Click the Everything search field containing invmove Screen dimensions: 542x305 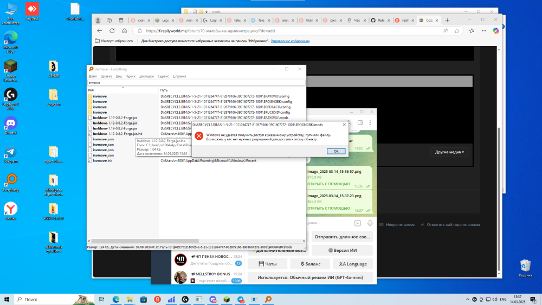[196, 83]
